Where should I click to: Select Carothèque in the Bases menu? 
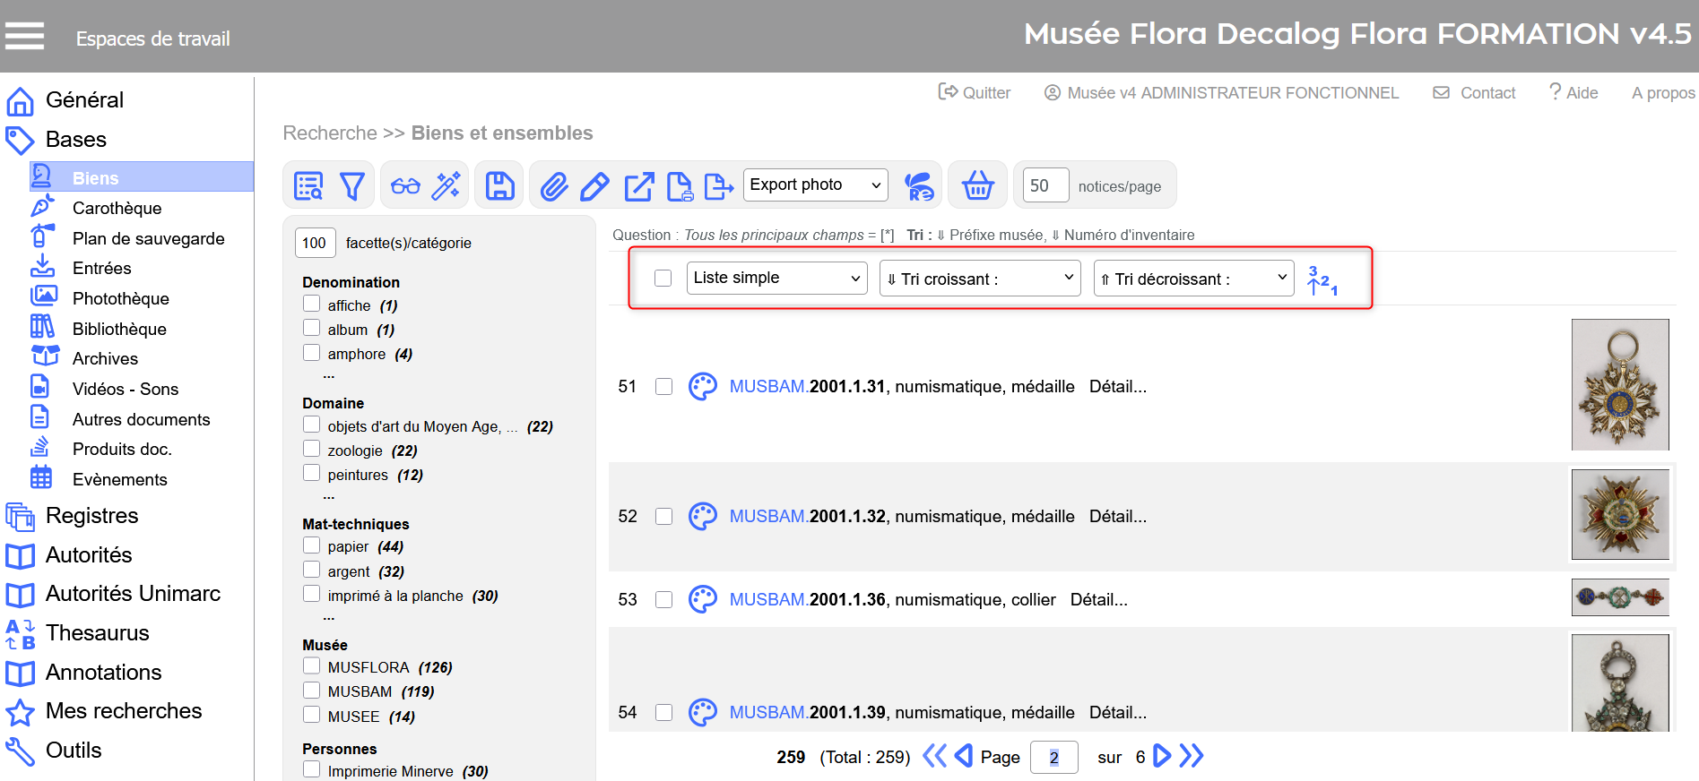(x=117, y=209)
